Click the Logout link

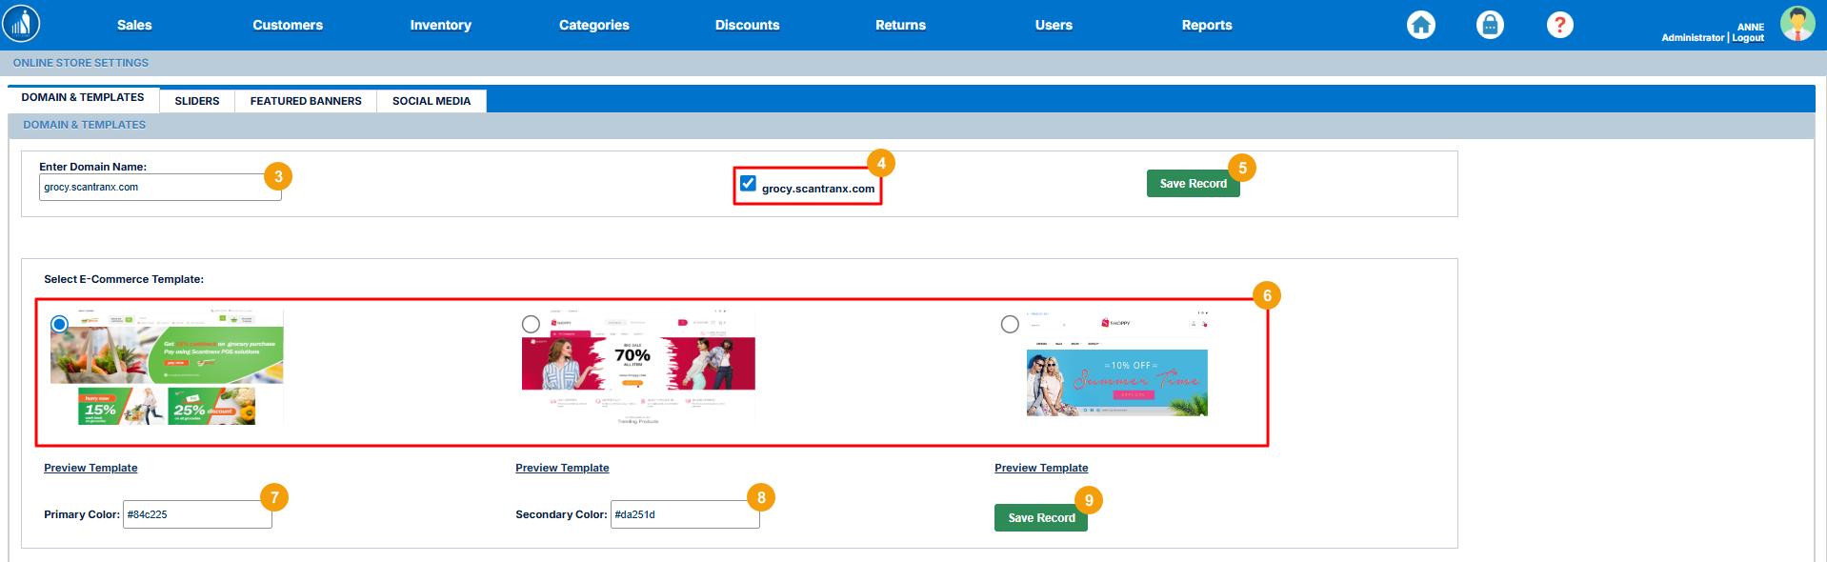click(x=1748, y=38)
